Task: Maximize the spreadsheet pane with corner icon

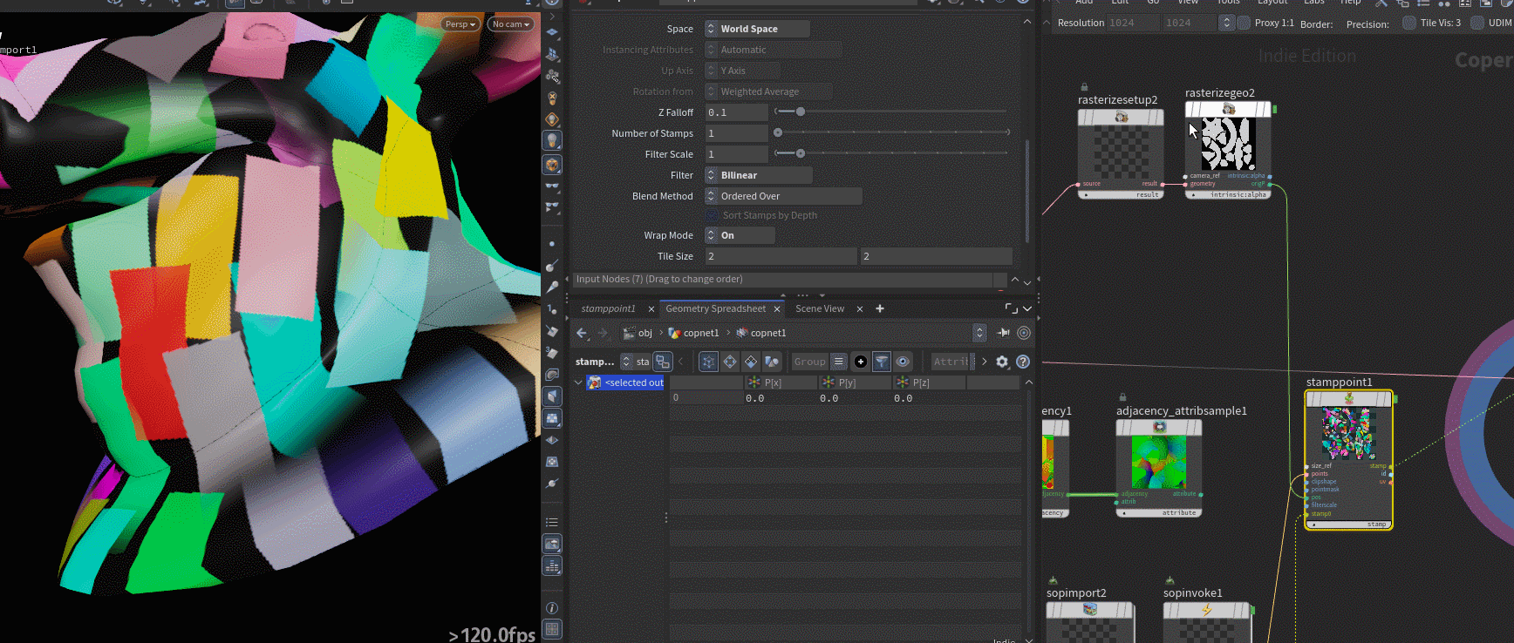Action: coord(1012,308)
